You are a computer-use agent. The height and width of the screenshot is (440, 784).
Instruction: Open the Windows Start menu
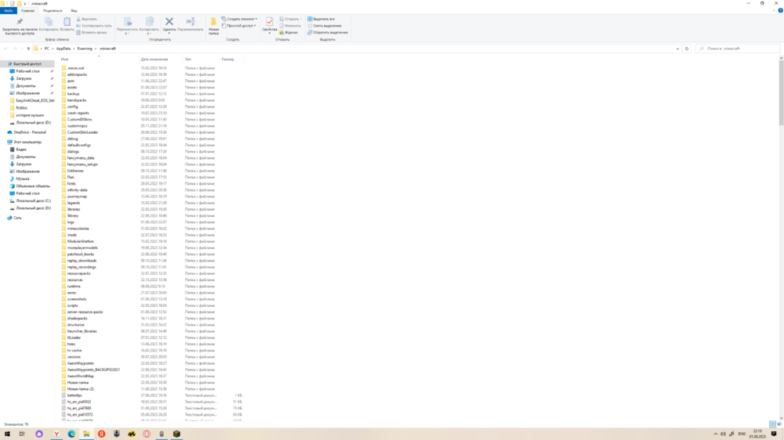(x=7, y=434)
